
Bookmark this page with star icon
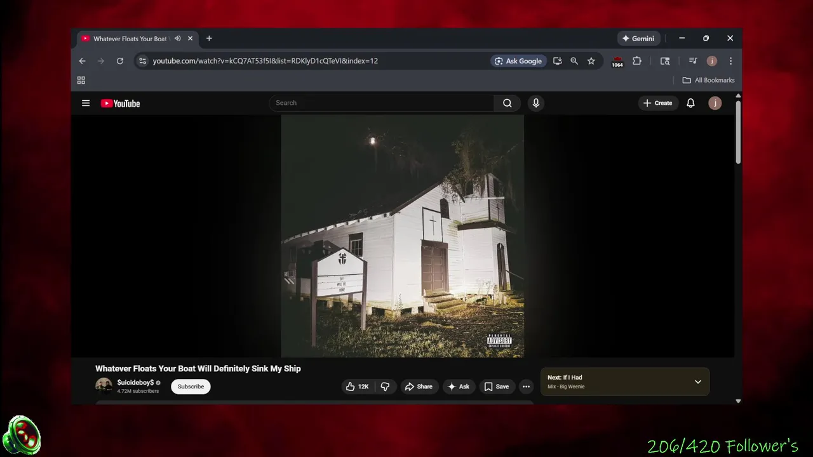[x=591, y=61]
